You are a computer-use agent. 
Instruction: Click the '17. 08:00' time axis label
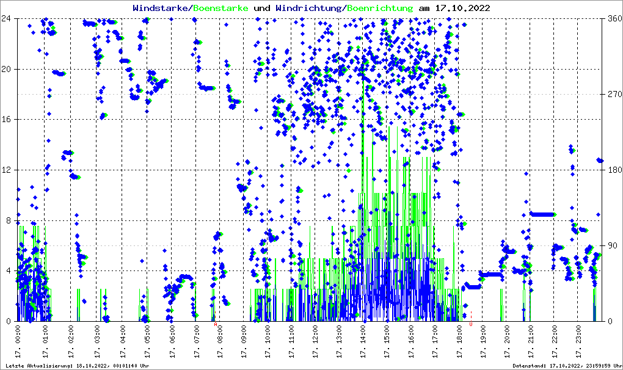click(220, 341)
